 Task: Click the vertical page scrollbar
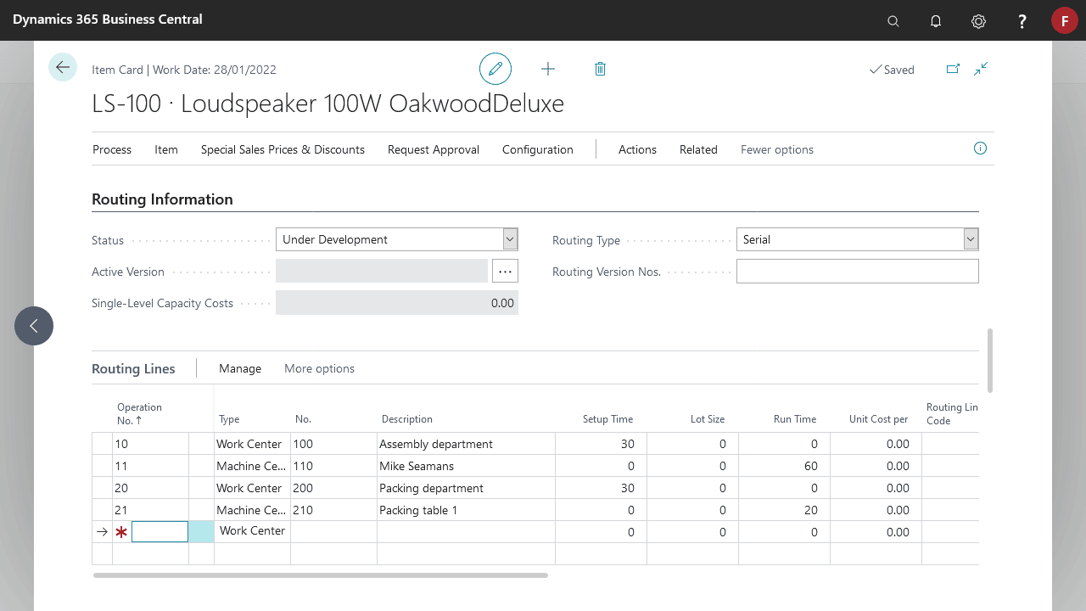coord(990,361)
